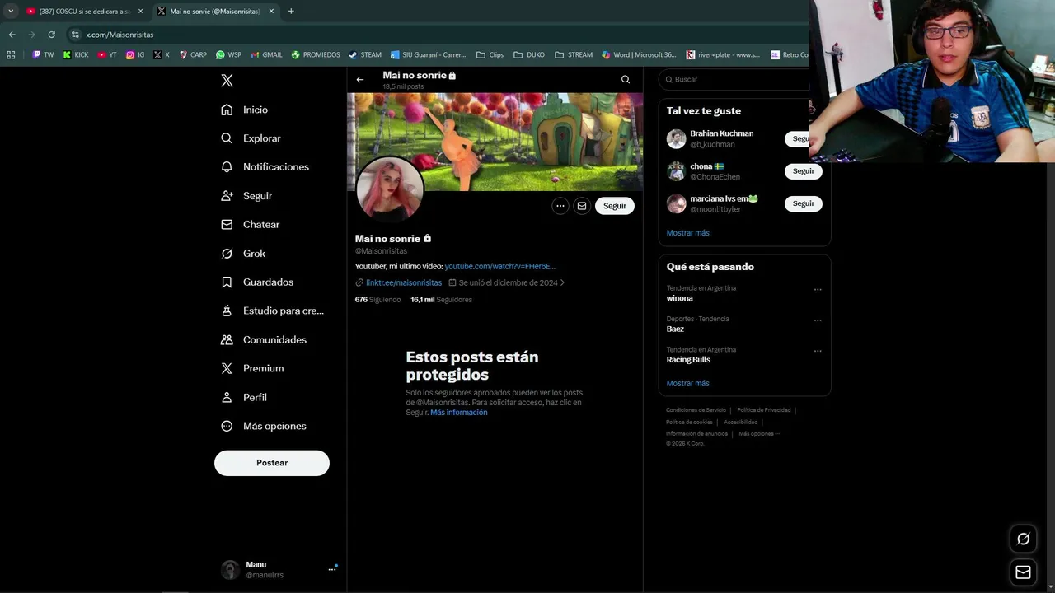Open the floating messages envelope button
The image size is (1055, 593).
(x=1023, y=572)
